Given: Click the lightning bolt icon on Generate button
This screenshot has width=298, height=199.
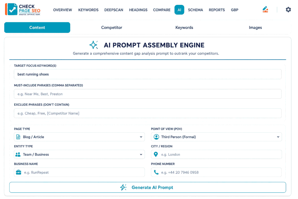Looking at the screenshot, I should [123, 187].
